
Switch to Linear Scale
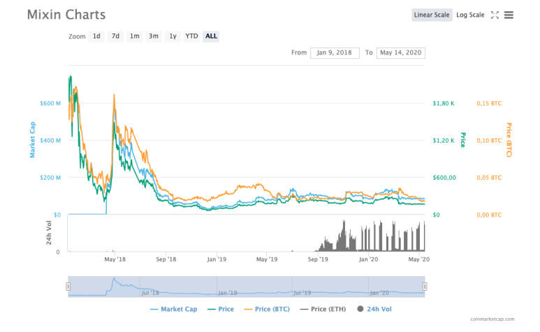pos(432,15)
